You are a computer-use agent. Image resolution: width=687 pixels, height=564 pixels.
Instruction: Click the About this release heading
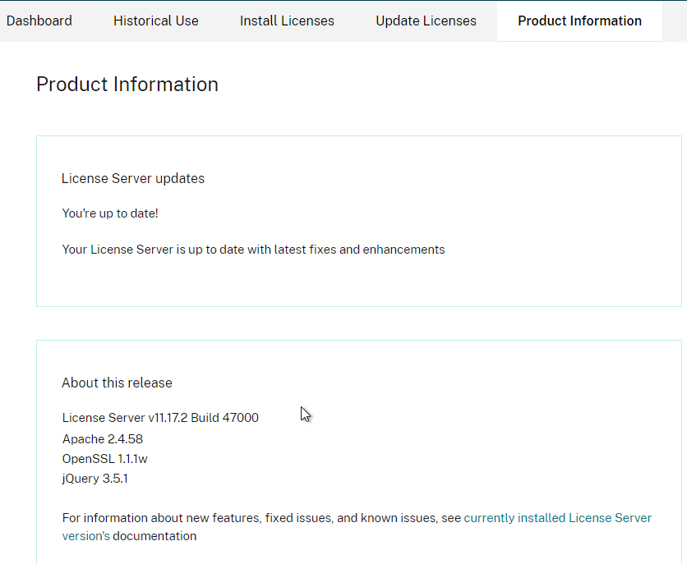click(x=117, y=383)
